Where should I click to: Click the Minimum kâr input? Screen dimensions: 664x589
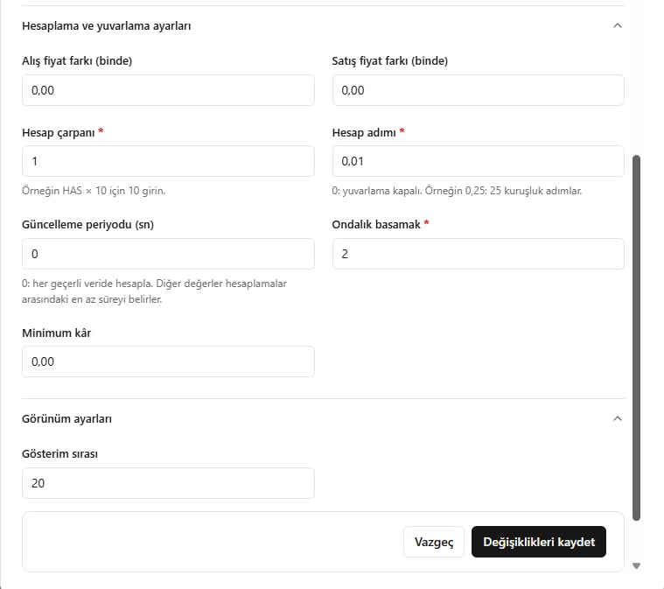(168, 361)
